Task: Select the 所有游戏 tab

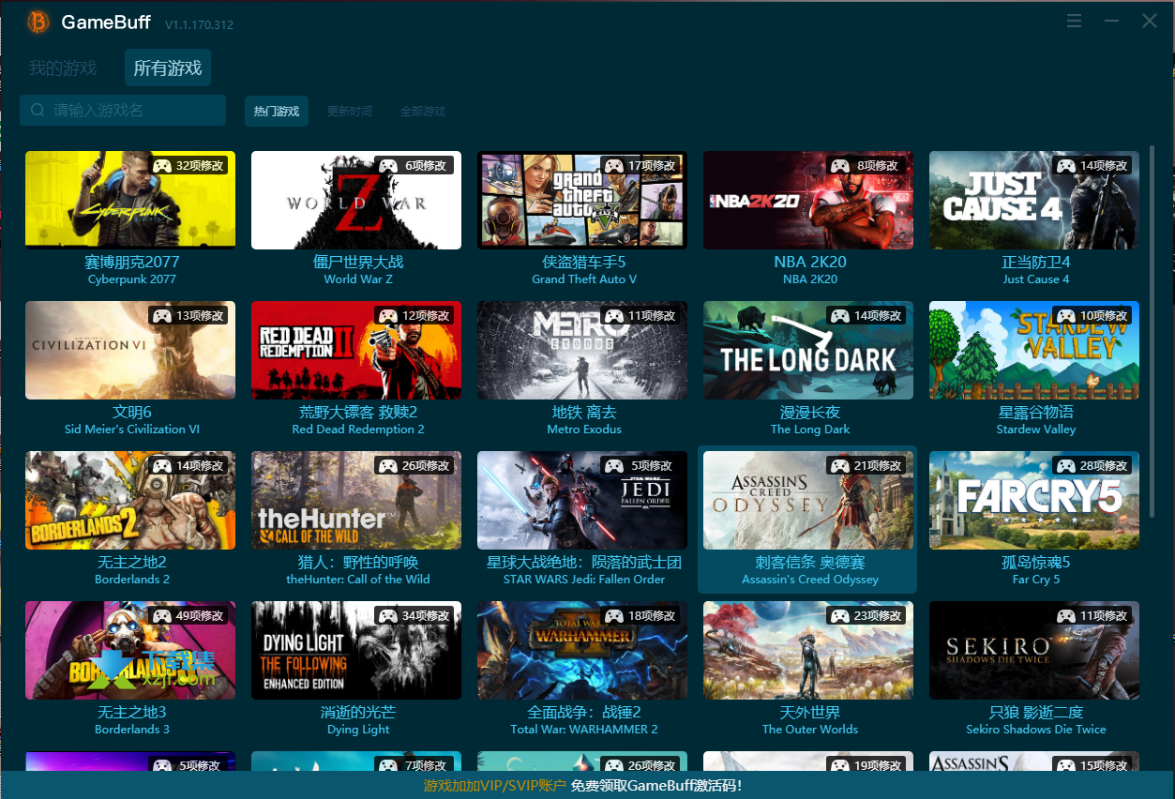Action: [x=167, y=67]
